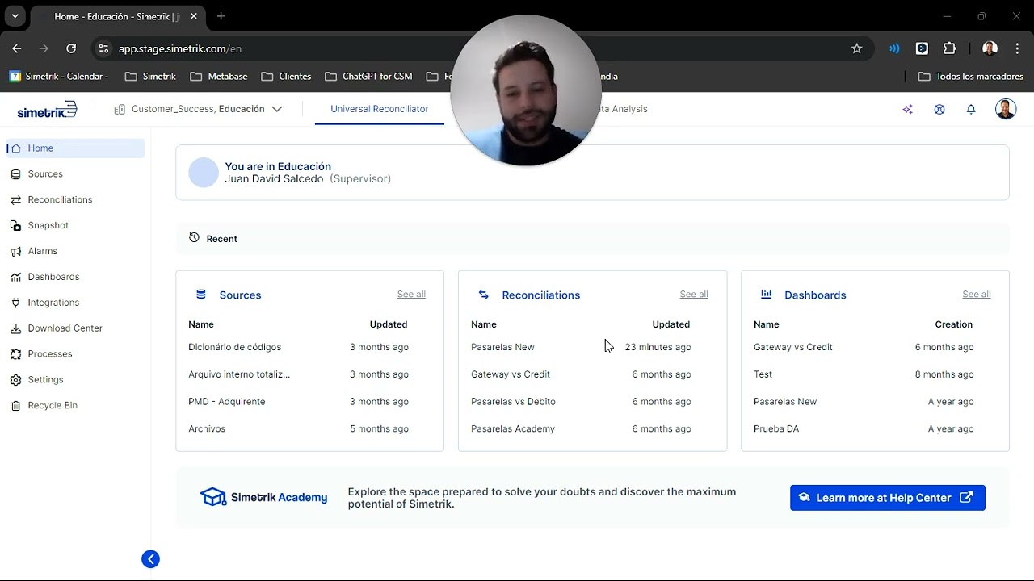The image size is (1034, 581).
Task: Click See all under Reconciliations
Action: point(694,295)
